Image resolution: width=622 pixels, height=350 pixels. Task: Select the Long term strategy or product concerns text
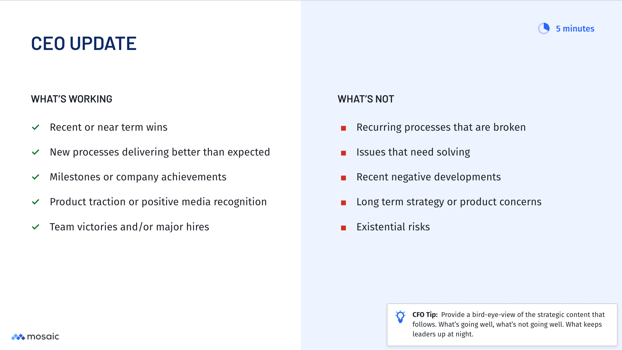449,202
